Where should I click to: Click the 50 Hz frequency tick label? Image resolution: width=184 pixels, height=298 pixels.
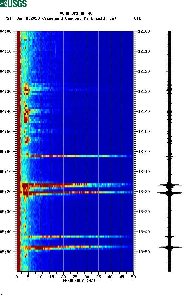coord(133,277)
